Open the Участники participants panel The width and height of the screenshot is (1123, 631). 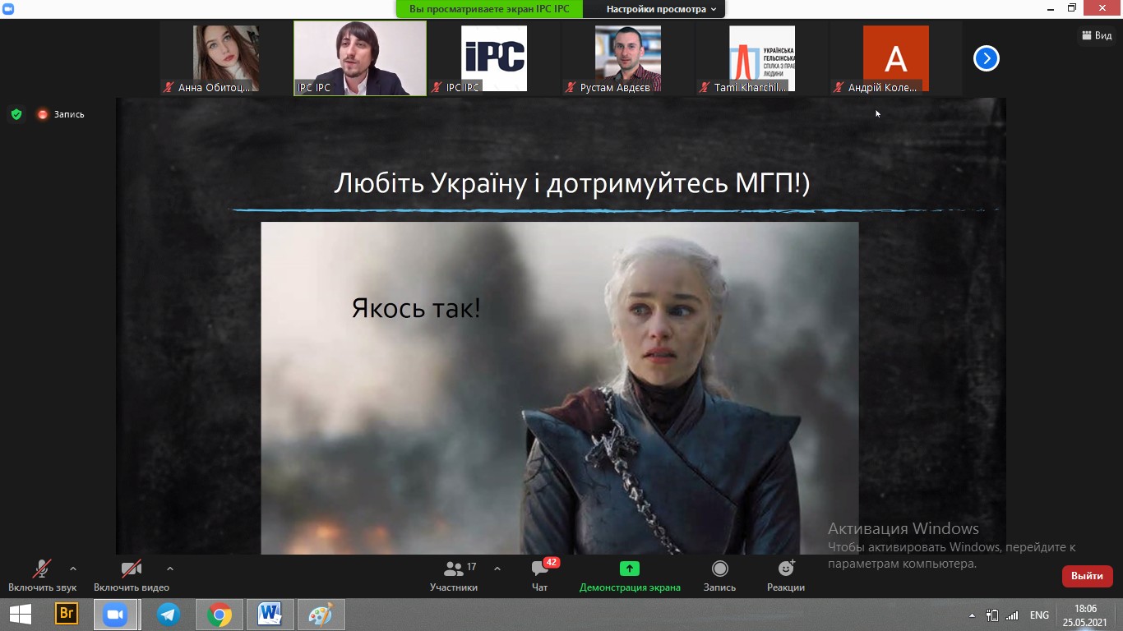[x=454, y=575]
